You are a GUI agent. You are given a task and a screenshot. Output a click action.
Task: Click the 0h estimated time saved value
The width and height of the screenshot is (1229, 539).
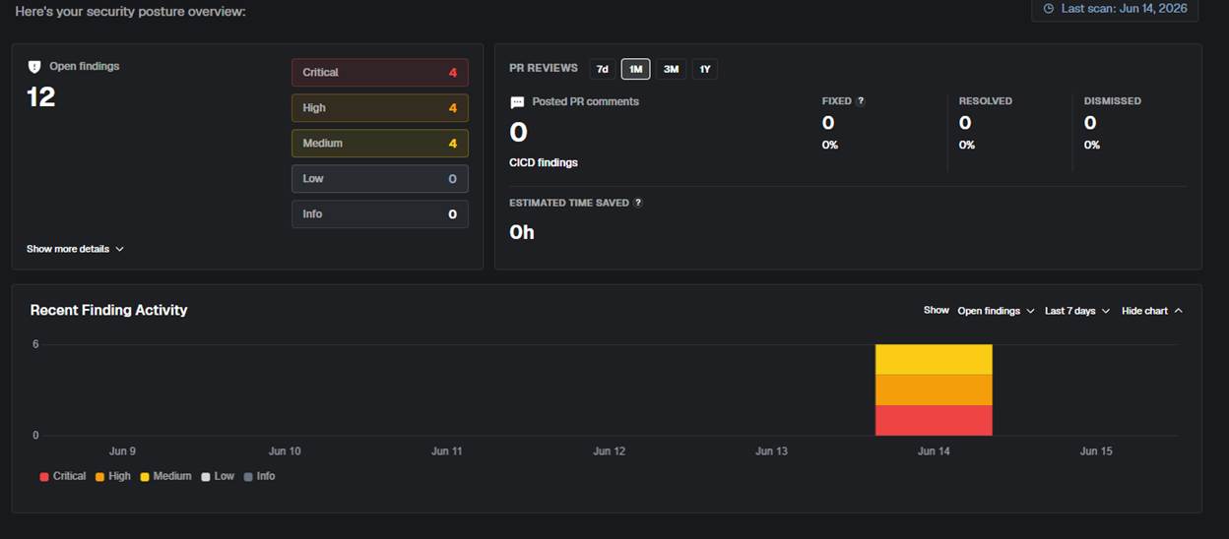coord(522,232)
